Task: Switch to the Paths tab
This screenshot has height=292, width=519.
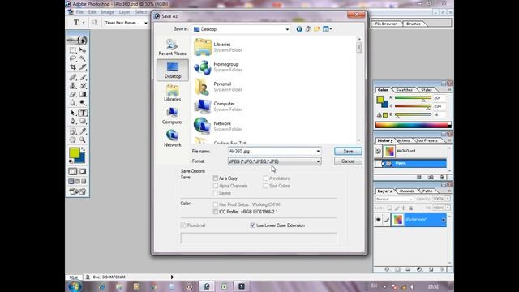Action: point(427,191)
